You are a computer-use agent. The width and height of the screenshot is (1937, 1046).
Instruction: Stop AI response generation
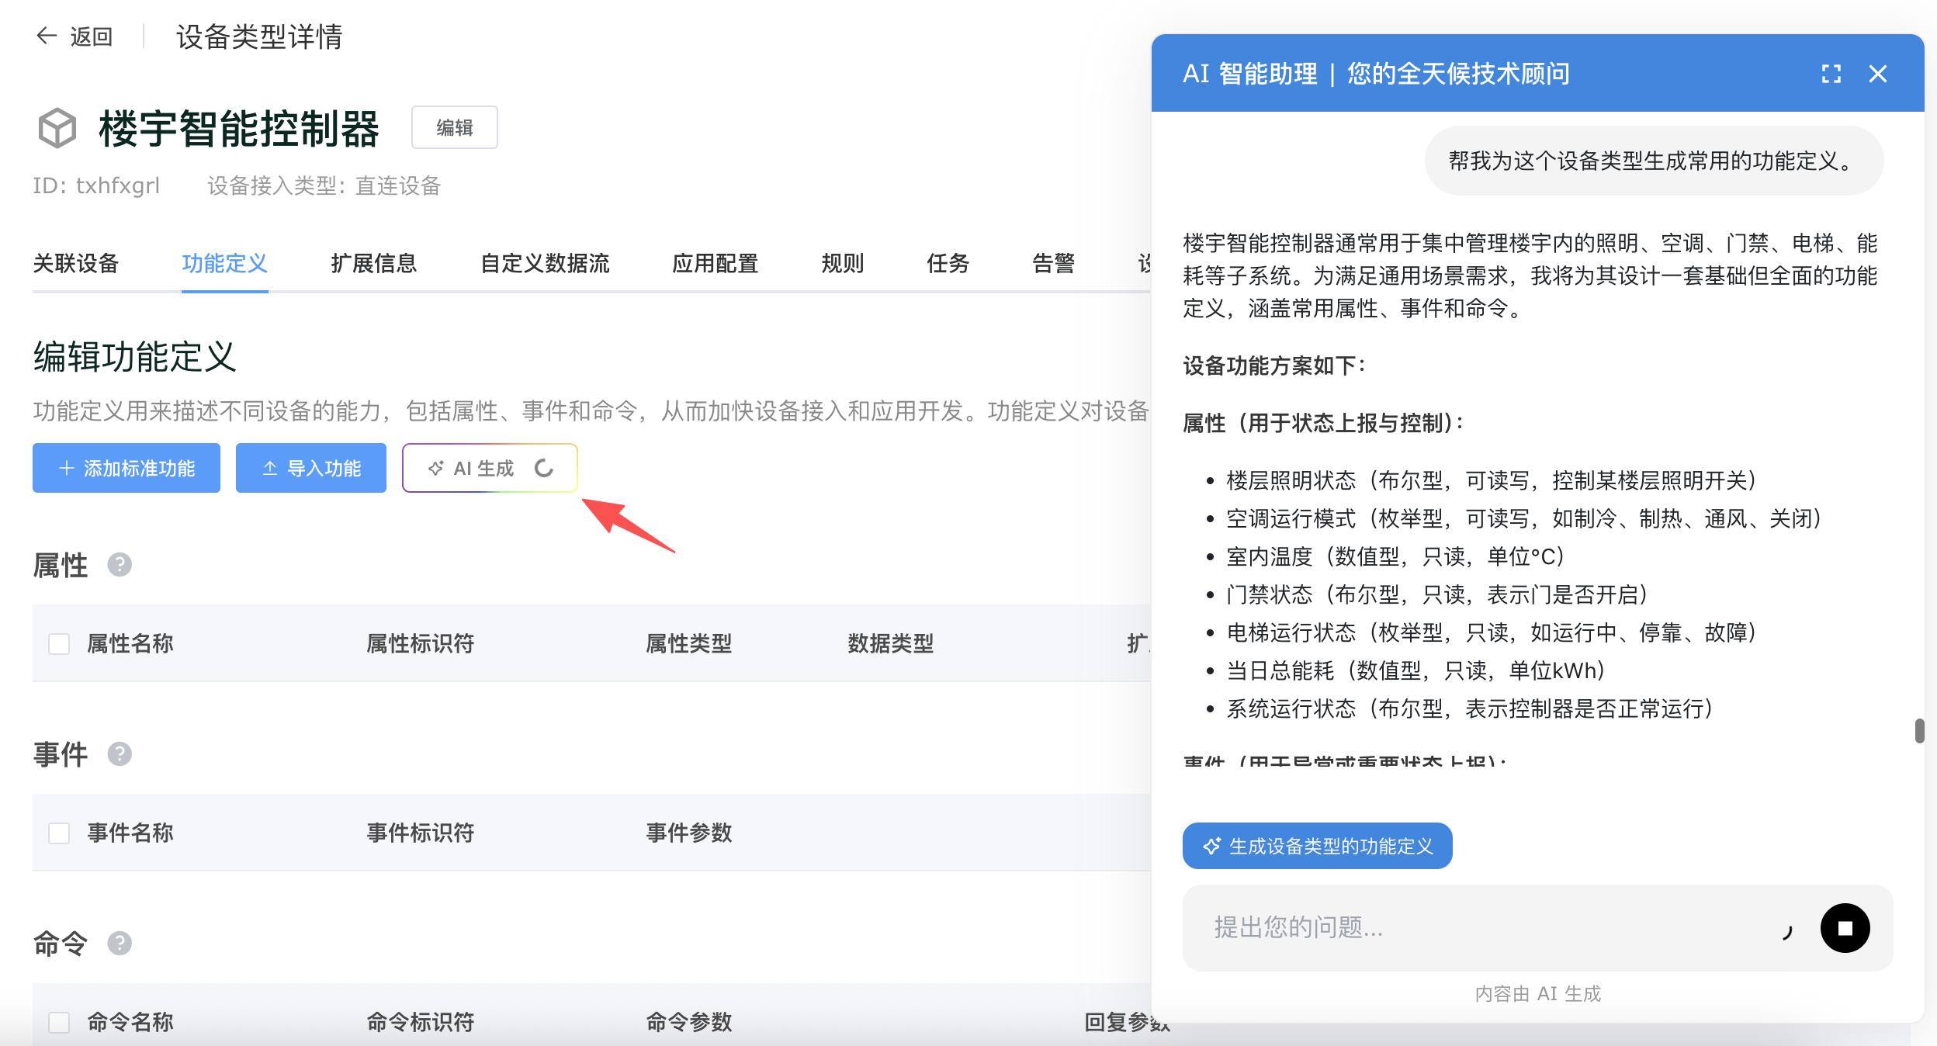[1845, 927]
